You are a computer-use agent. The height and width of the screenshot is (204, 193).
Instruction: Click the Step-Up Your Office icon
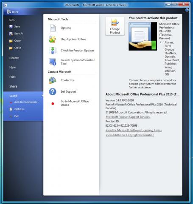point(53,39)
